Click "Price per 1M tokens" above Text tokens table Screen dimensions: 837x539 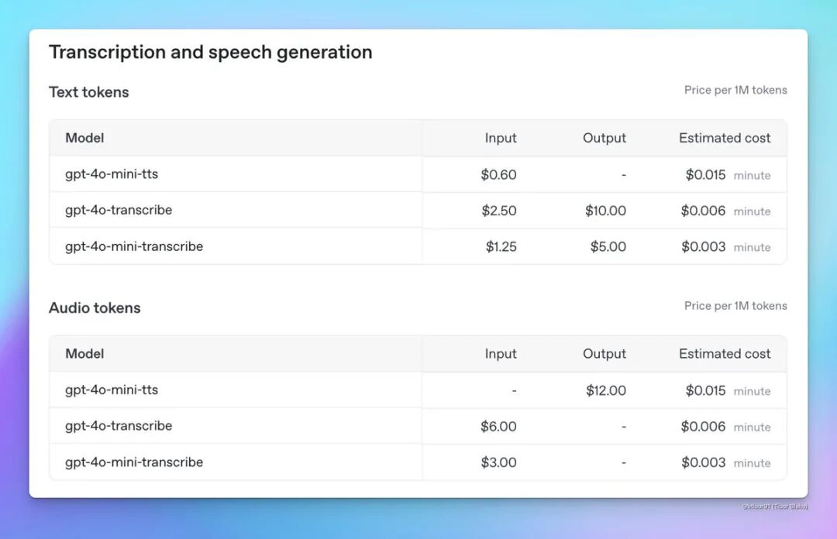tap(735, 91)
